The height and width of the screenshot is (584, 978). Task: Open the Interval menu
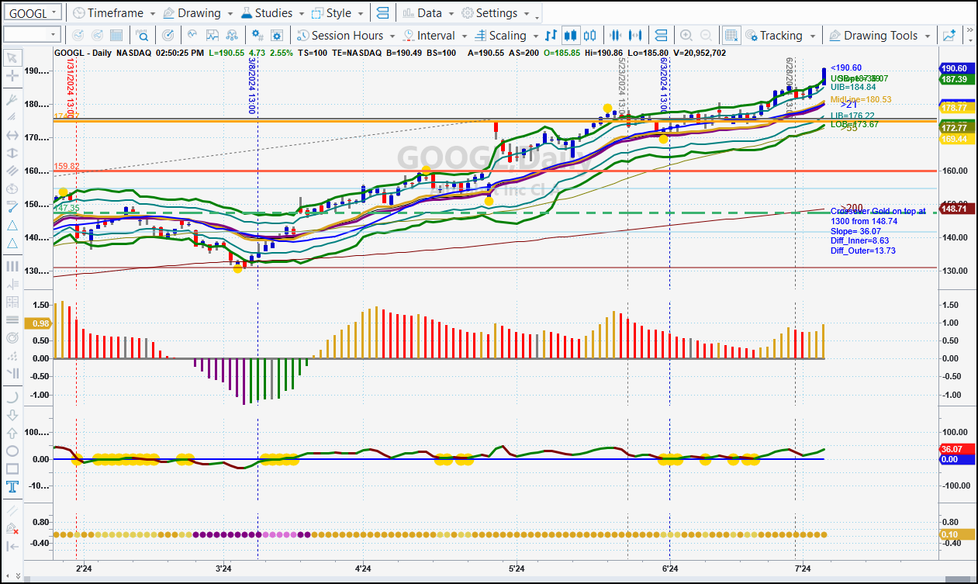pyautogui.click(x=434, y=36)
